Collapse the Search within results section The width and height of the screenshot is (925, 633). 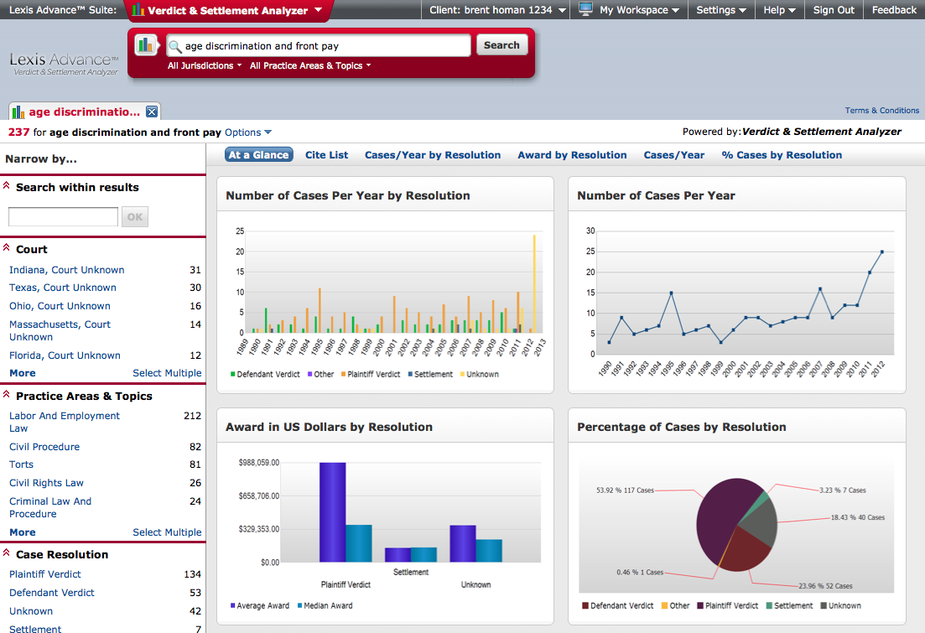pos(7,186)
